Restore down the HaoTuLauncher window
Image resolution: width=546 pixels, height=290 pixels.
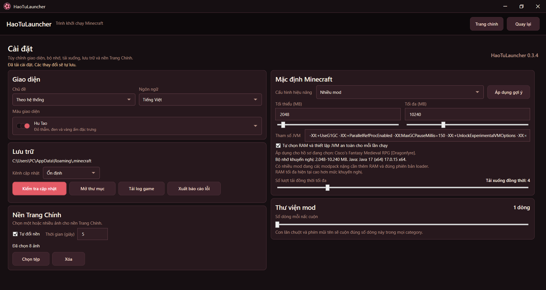coord(521,6)
